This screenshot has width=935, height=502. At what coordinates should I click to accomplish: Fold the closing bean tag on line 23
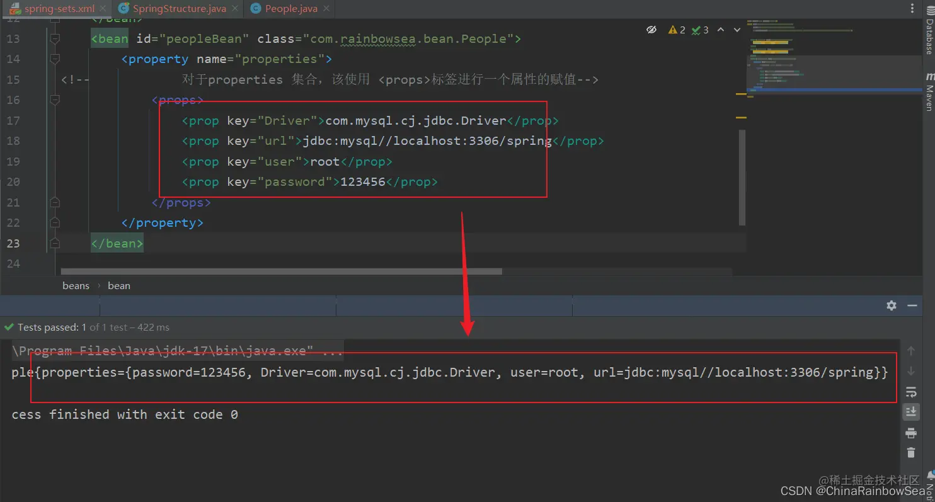[55, 243]
